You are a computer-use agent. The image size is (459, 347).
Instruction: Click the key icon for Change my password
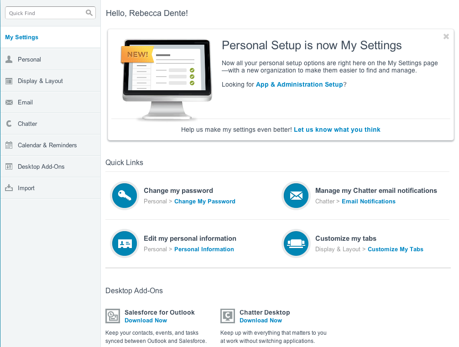[124, 196]
